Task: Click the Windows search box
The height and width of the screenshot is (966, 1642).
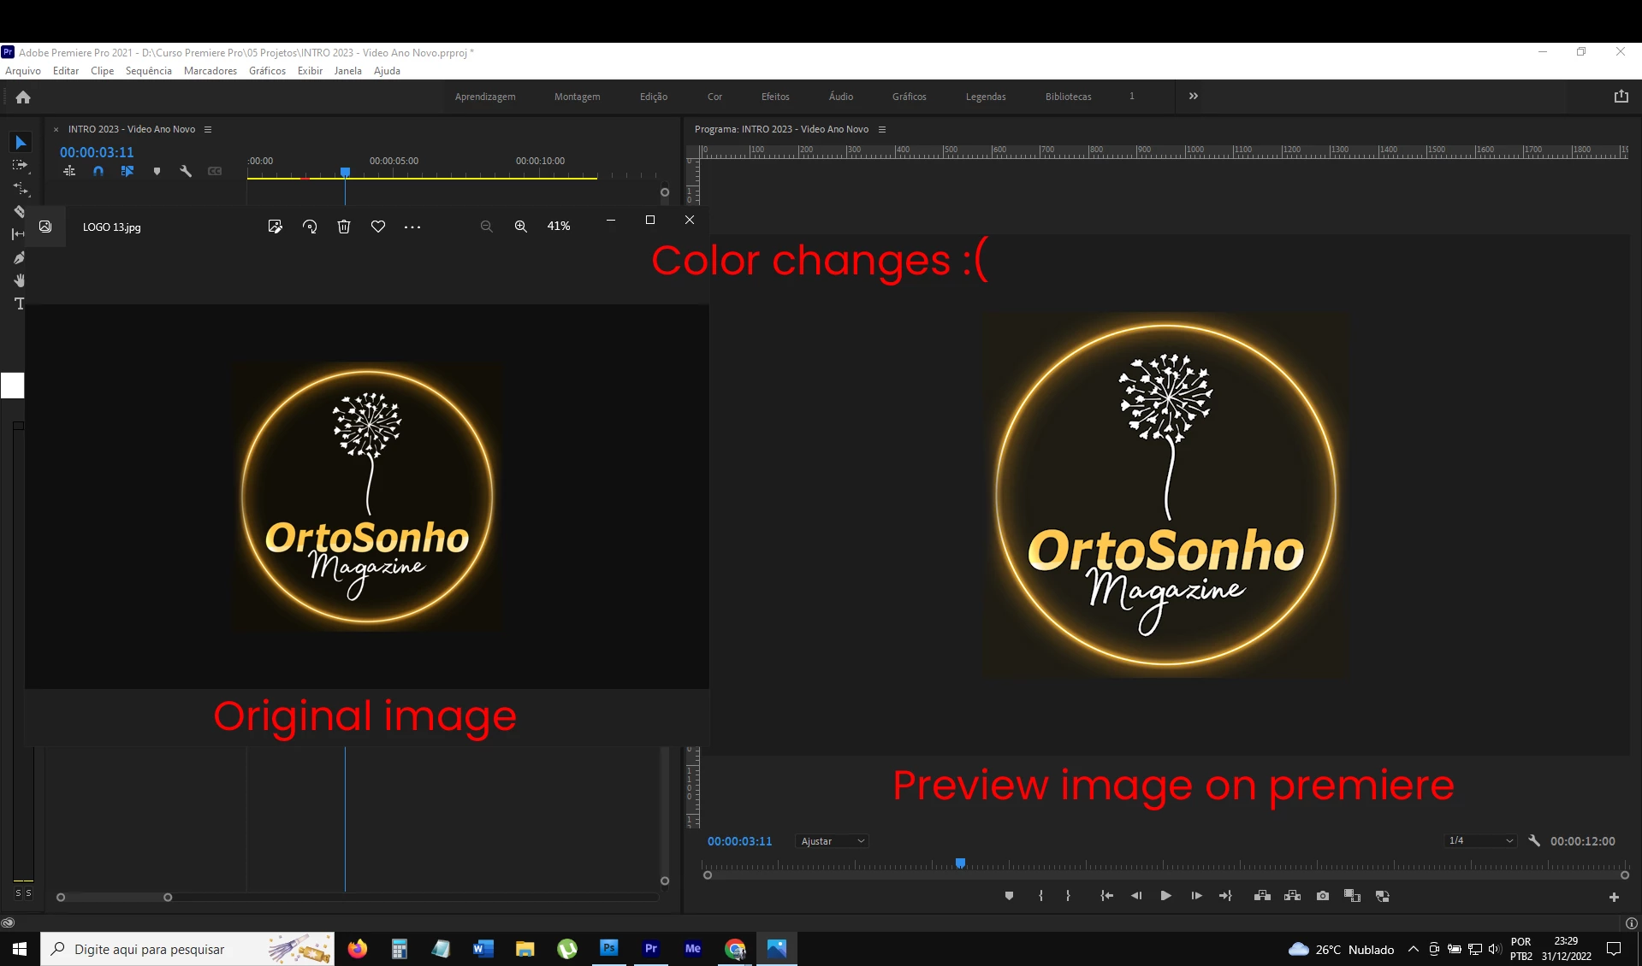Action: click(x=187, y=949)
